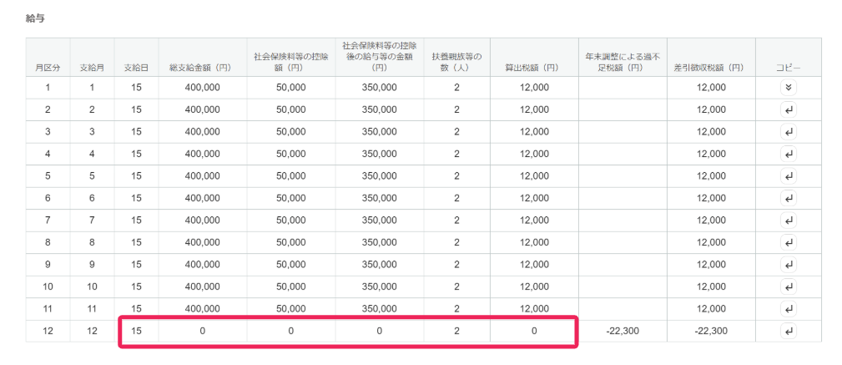Select the 総支給金額 field in row 12
This screenshot has height=365, width=842.
pyautogui.click(x=203, y=331)
